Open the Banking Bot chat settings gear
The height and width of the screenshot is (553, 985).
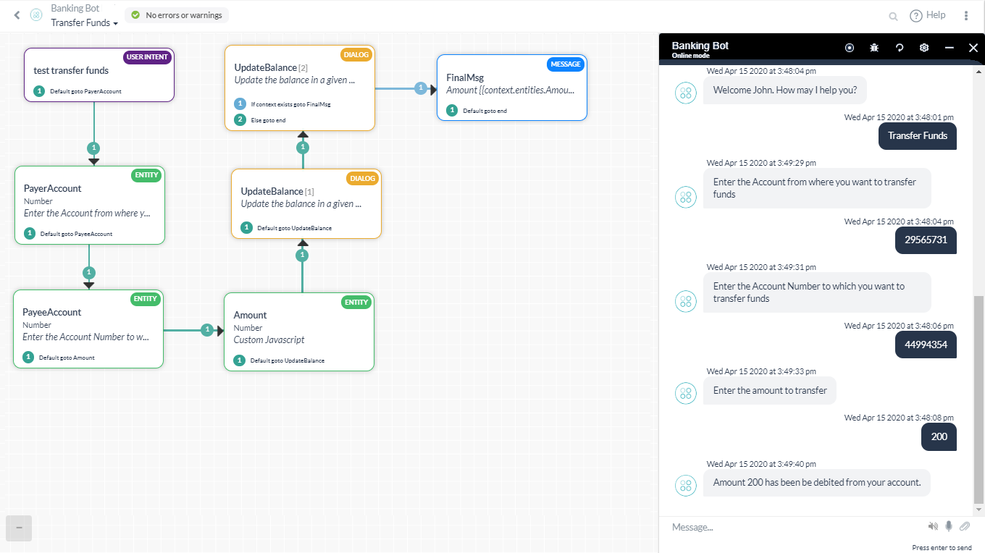pyautogui.click(x=923, y=47)
